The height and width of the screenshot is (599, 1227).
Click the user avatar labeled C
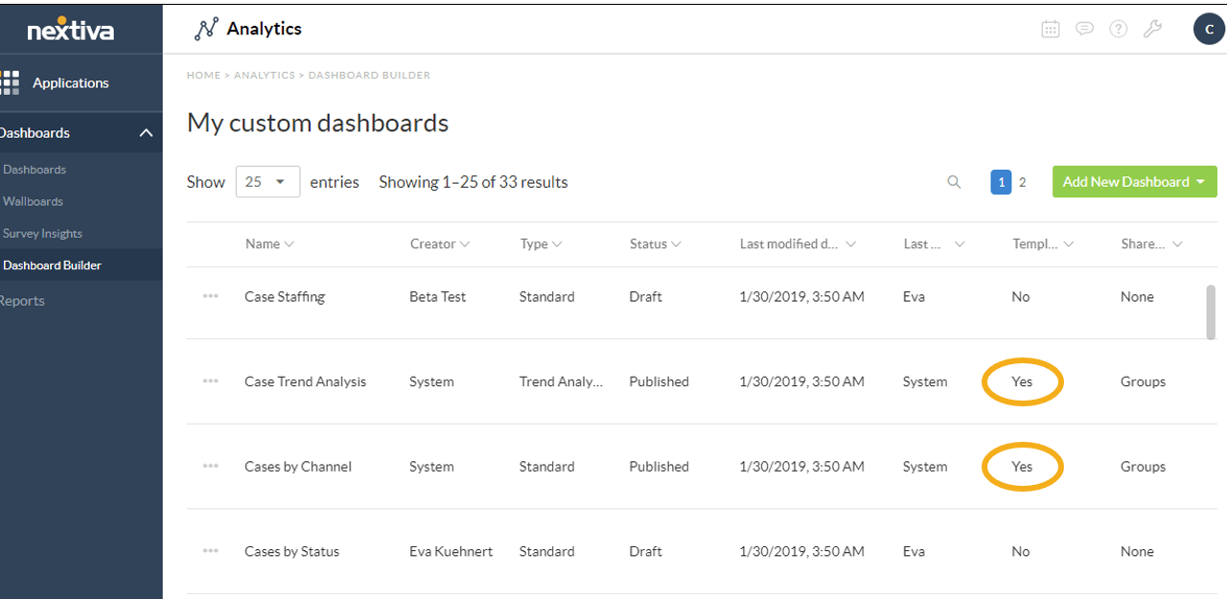(1209, 29)
